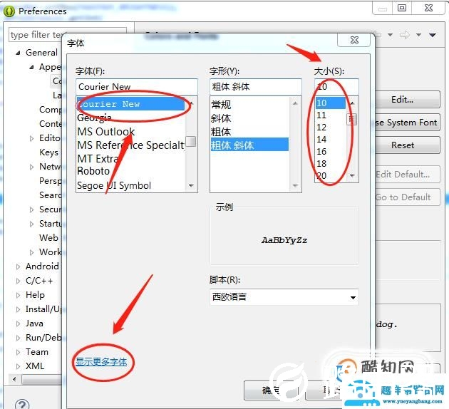Close the 字体 font dialog
The width and height of the screenshot is (449, 409).
(354, 40)
